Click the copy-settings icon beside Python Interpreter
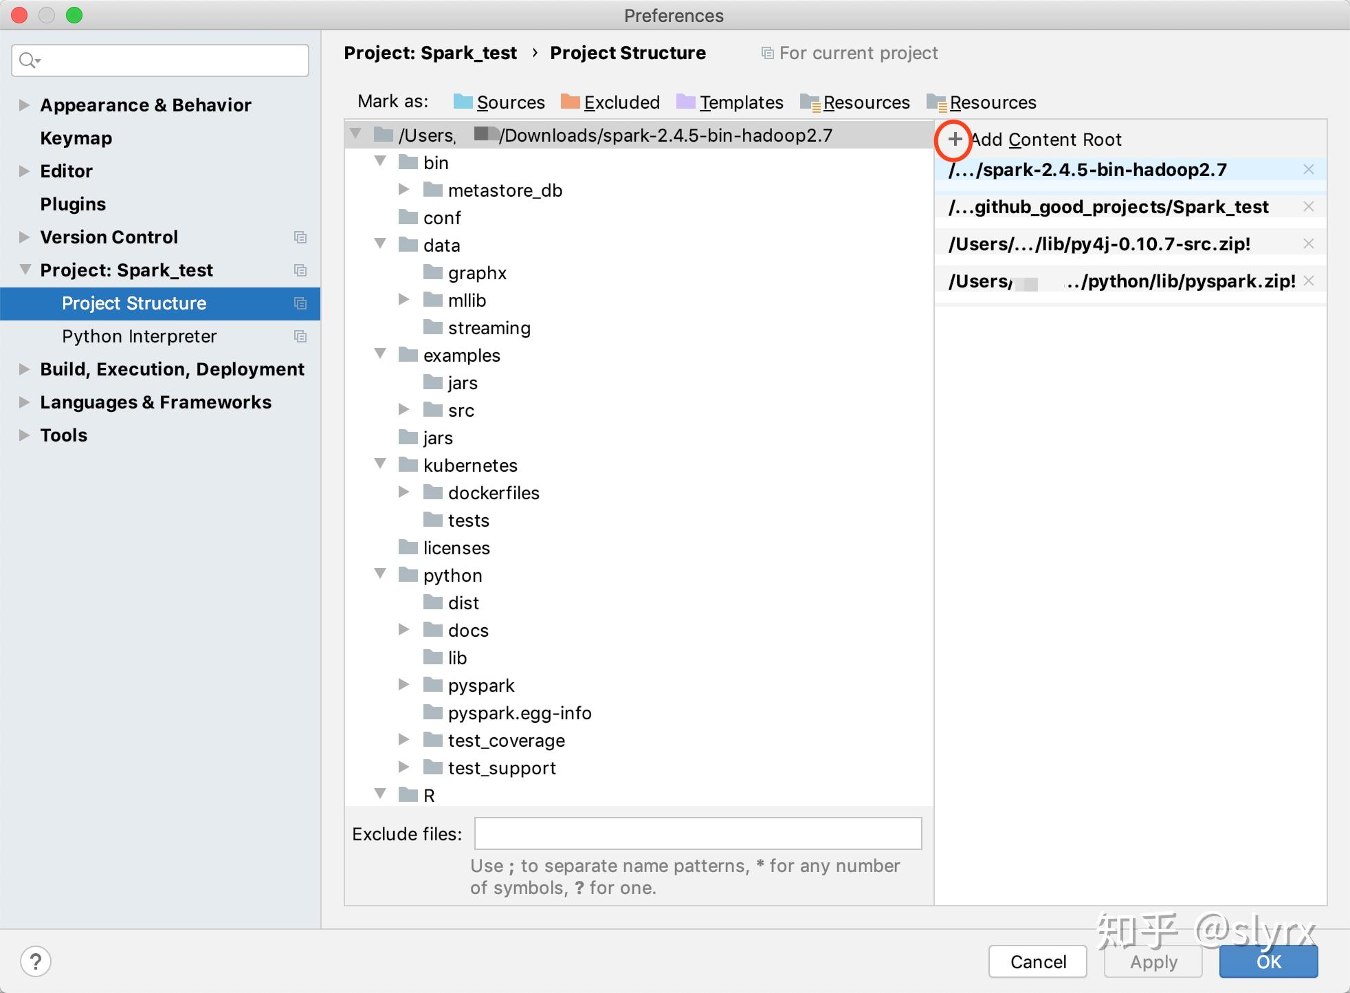Image resolution: width=1350 pixels, height=993 pixels. pyautogui.click(x=300, y=336)
